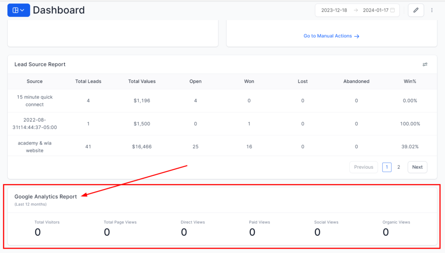Click the Total Leads column header
Image resolution: width=445 pixels, height=253 pixels.
pyautogui.click(x=88, y=81)
